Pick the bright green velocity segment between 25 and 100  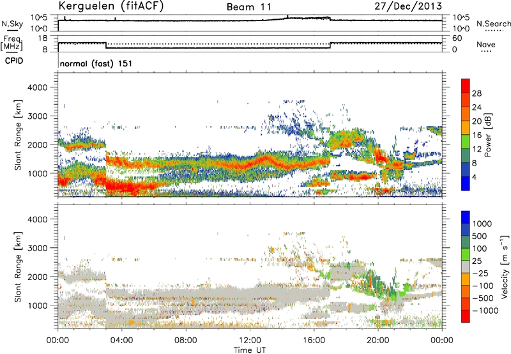pyautogui.click(x=466, y=254)
